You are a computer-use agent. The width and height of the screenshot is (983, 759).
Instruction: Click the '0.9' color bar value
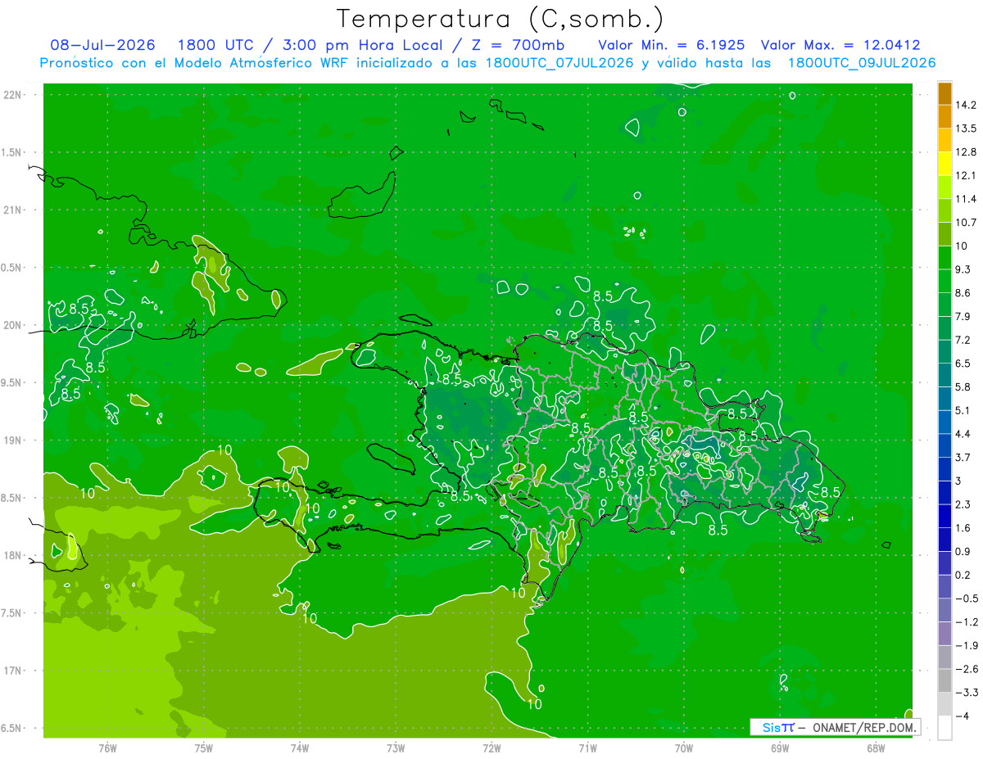(964, 551)
